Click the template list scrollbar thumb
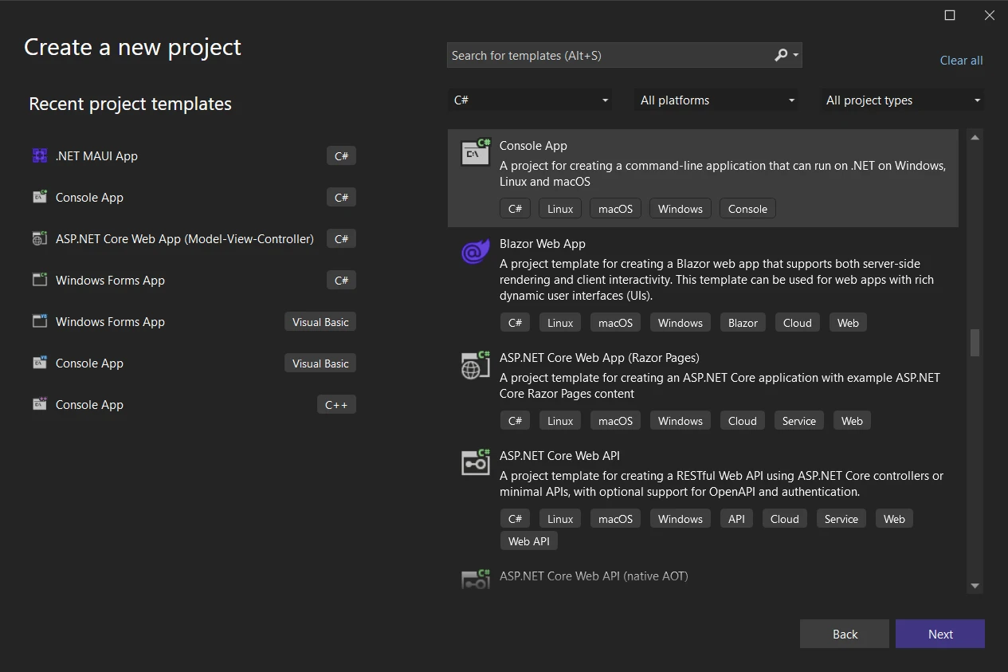1008x672 pixels. point(975,343)
